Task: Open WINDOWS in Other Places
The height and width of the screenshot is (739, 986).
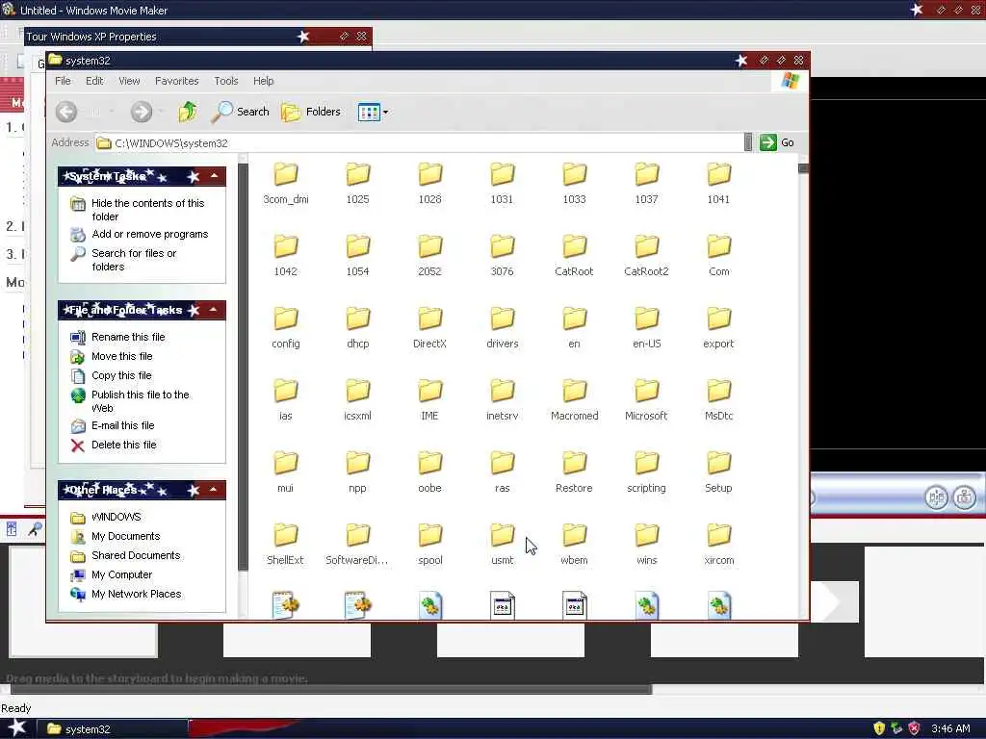Action: pyautogui.click(x=117, y=517)
